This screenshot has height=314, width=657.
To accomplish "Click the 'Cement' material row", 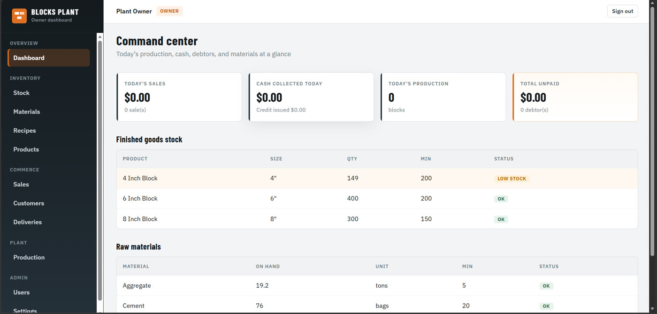I will pos(377,305).
